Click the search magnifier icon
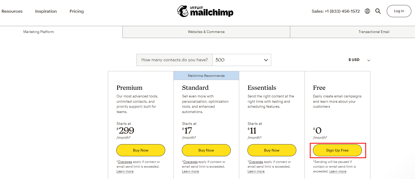The height and width of the screenshot is (179, 415). [378, 11]
